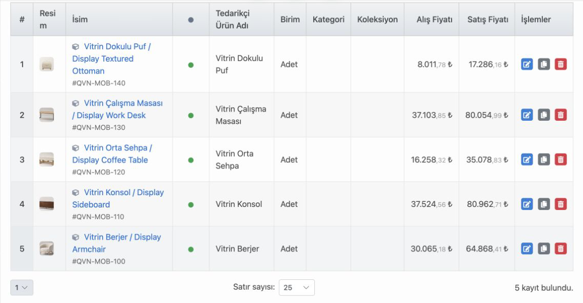Open the Satır sayısı rows dropdown
This screenshot has width=583, height=303.
(297, 288)
